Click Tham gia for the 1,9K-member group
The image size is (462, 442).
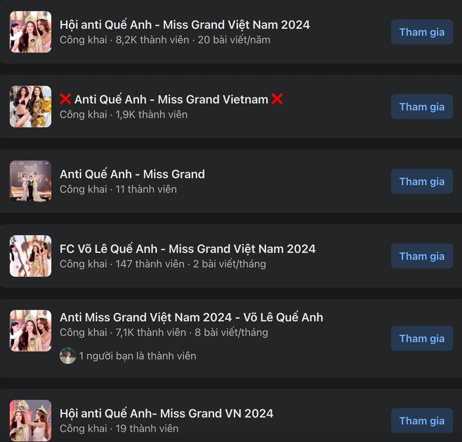point(422,107)
